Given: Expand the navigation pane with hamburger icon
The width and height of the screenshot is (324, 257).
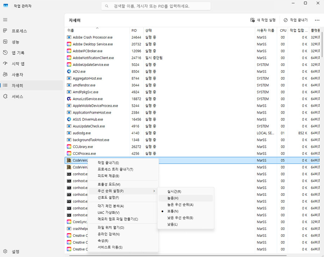Looking at the screenshot, I should pos(5,19).
